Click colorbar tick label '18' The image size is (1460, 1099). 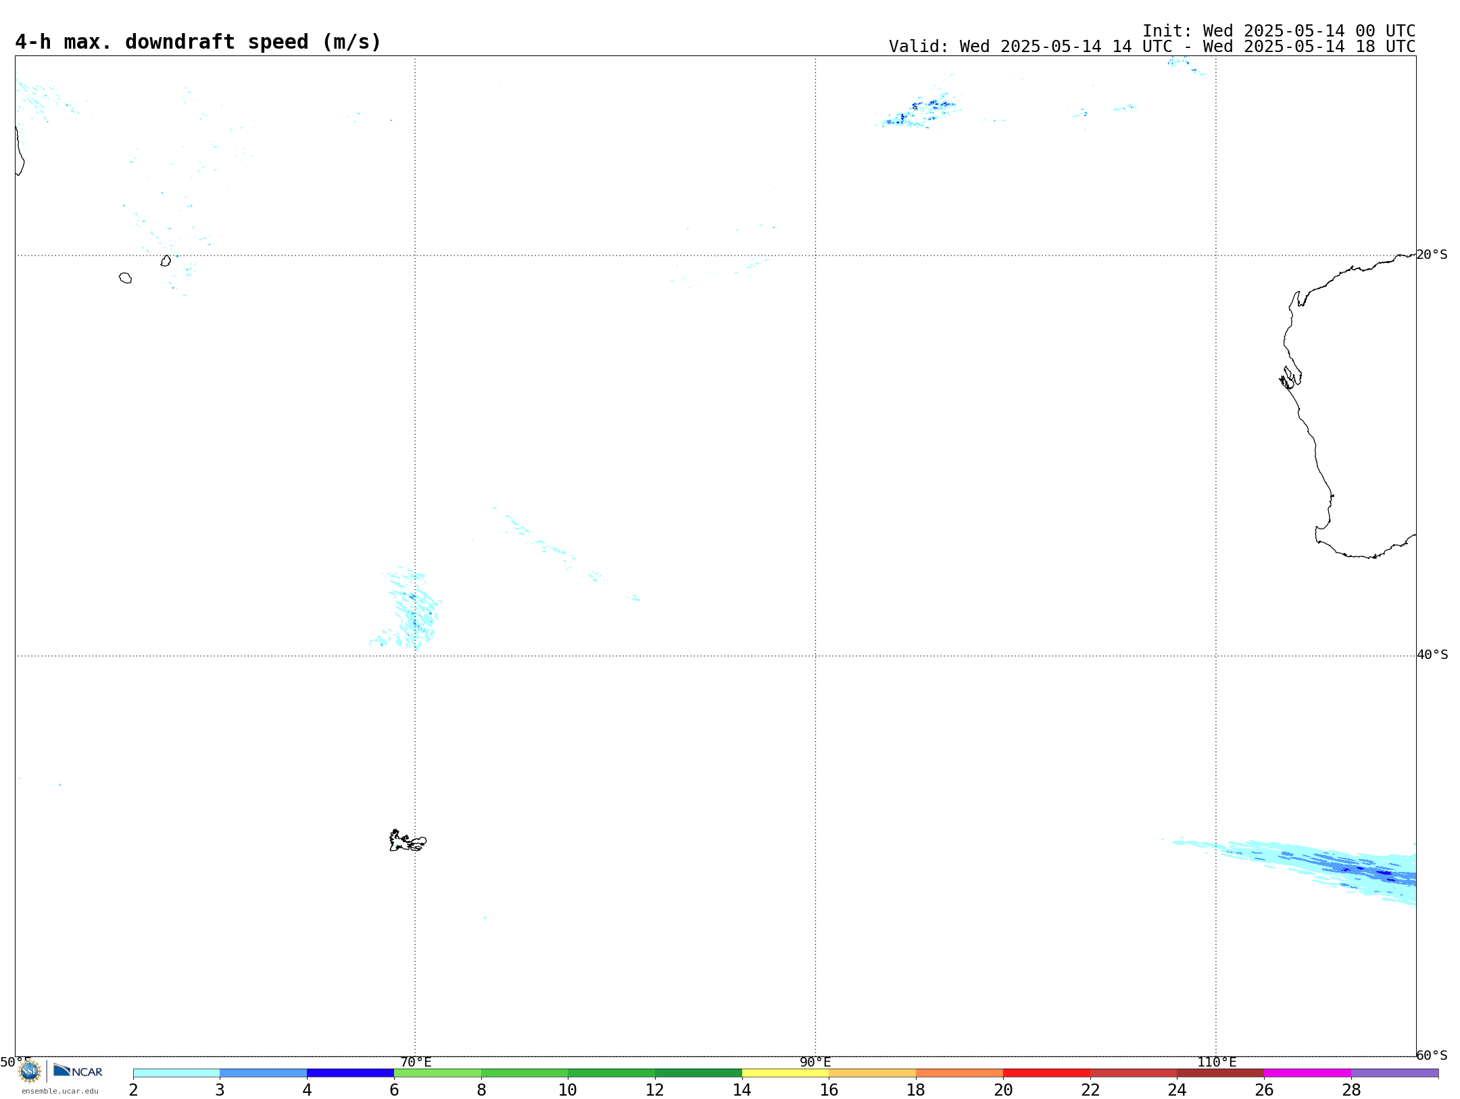tap(916, 1090)
